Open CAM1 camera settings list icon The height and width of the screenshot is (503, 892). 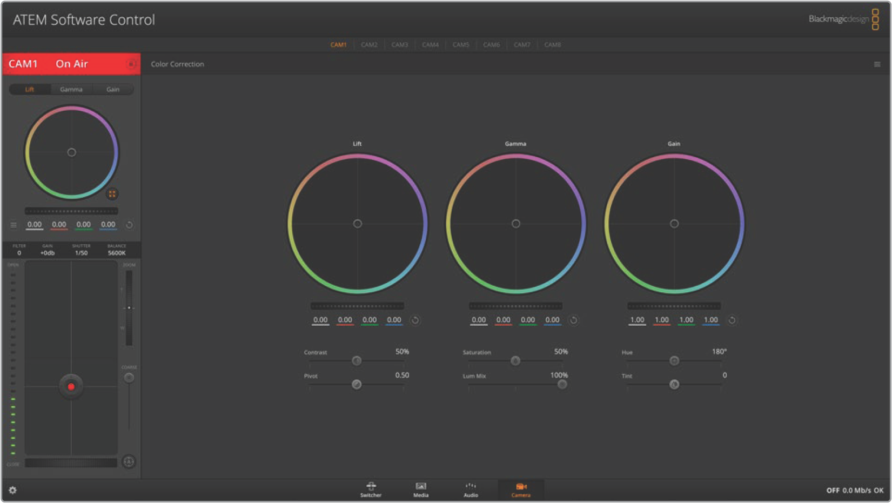point(14,225)
